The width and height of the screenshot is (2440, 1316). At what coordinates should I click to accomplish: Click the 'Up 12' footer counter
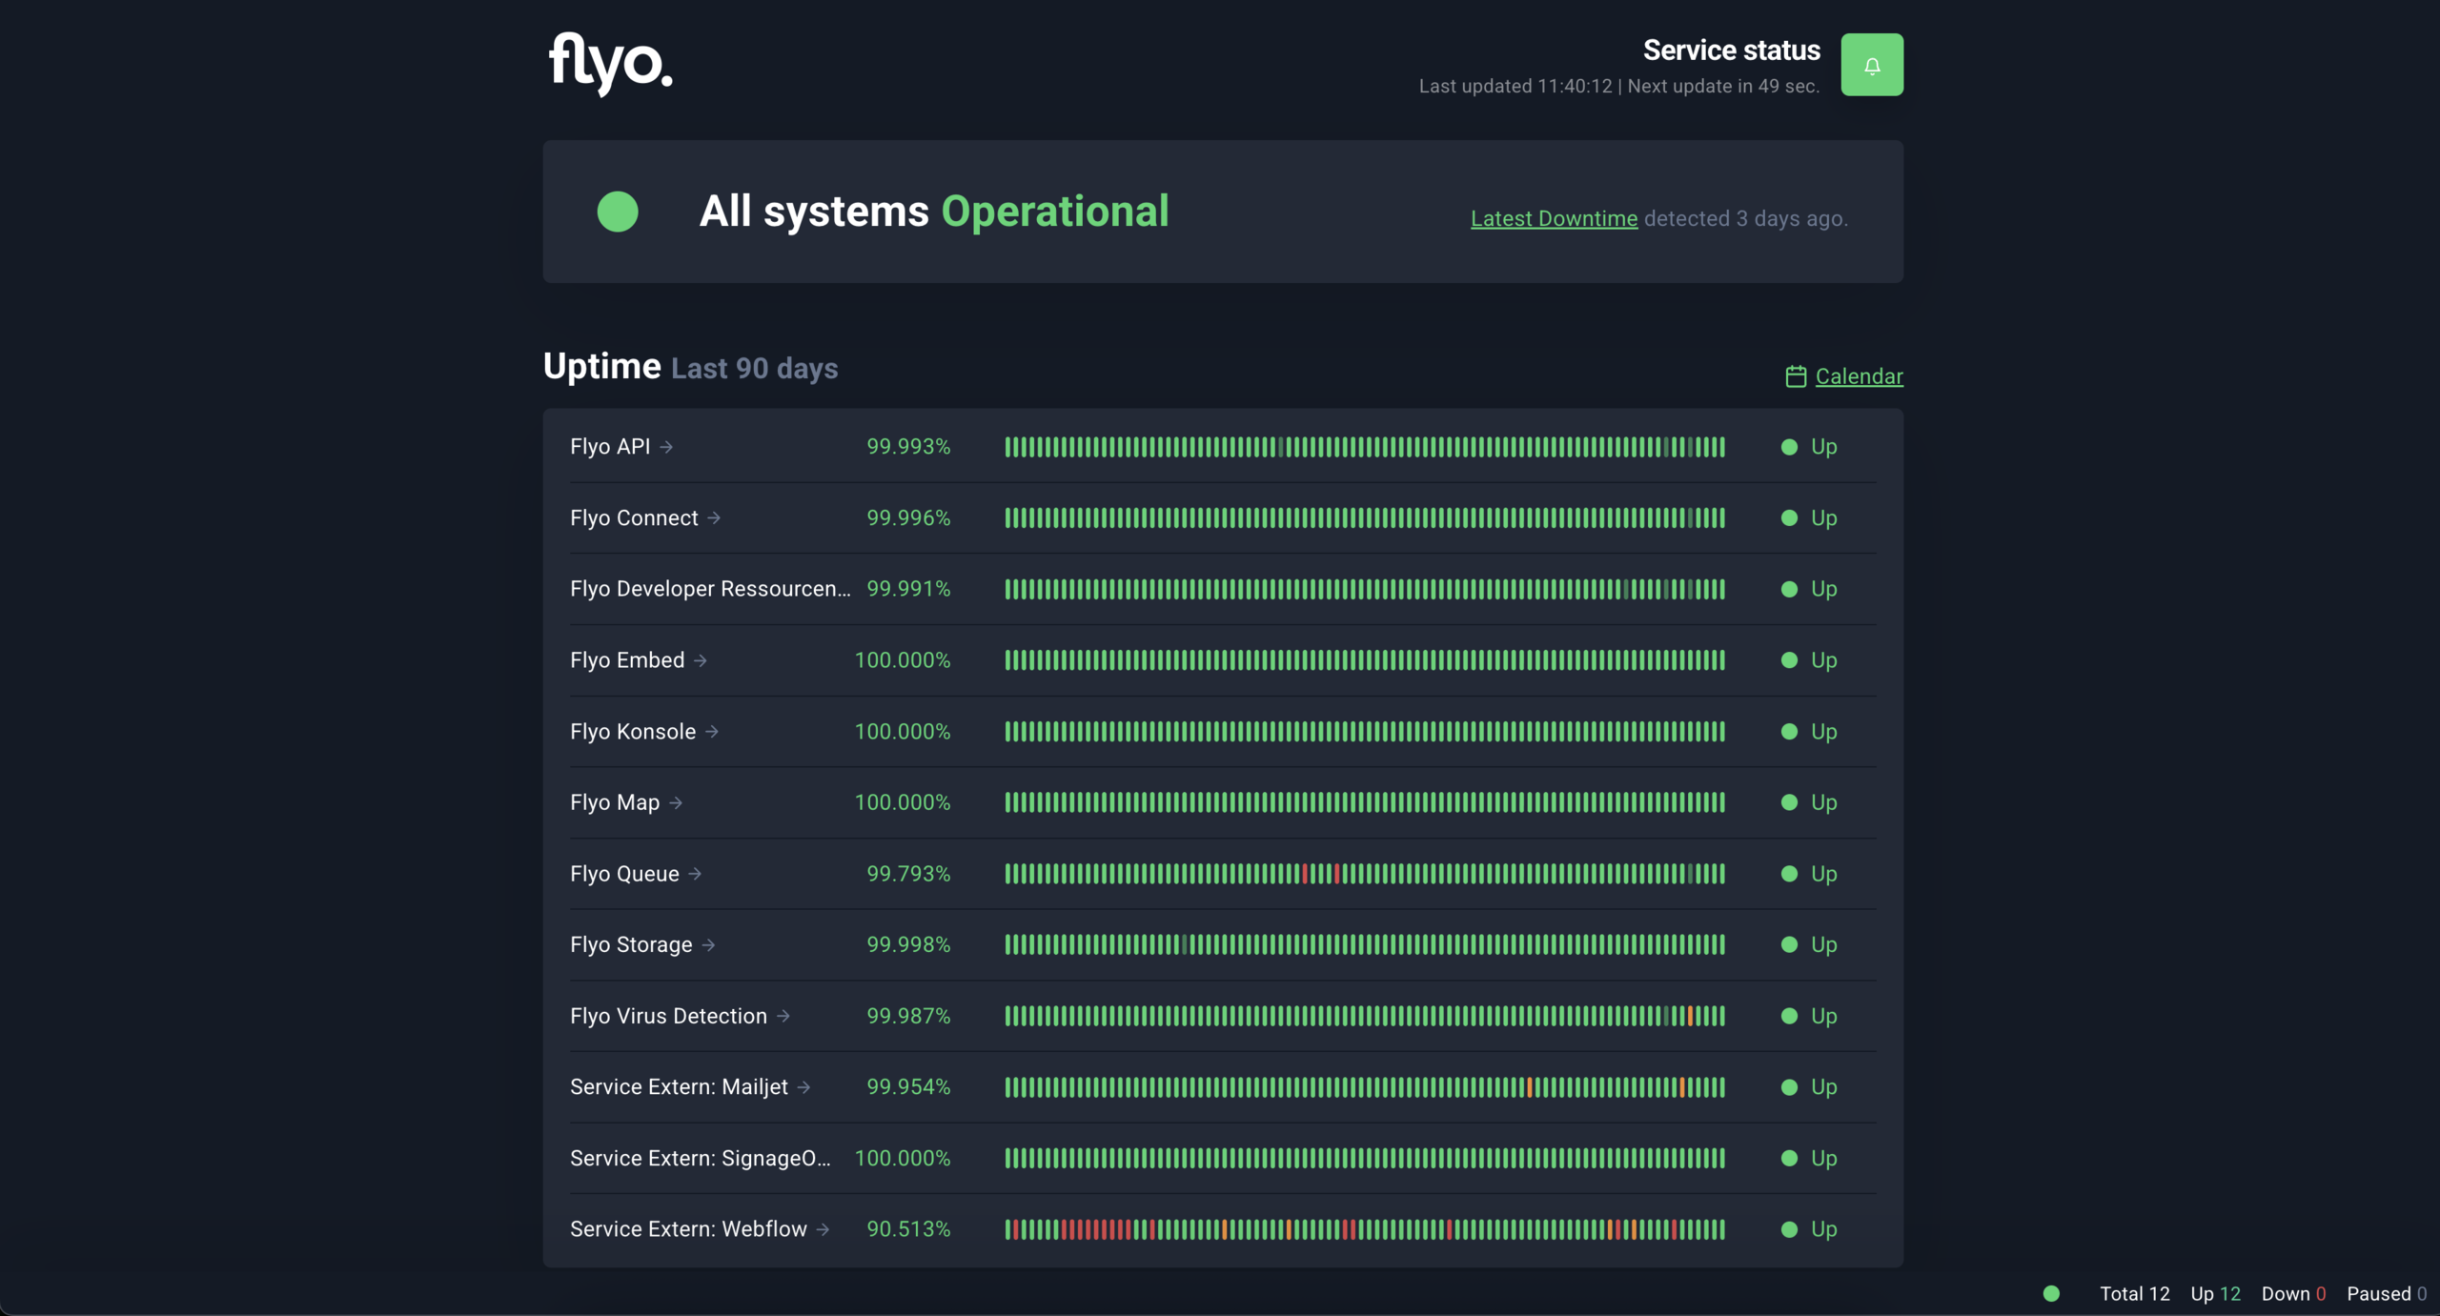point(2215,1293)
